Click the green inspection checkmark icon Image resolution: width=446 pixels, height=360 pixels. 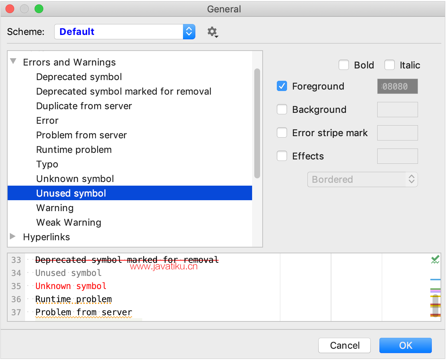(x=435, y=260)
